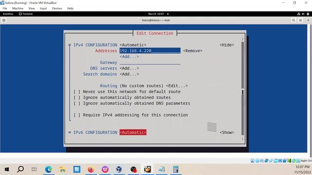This screenshot has height=175, width=312.
Task: Click <Remove> next to the address
Action: pos(193,51)
